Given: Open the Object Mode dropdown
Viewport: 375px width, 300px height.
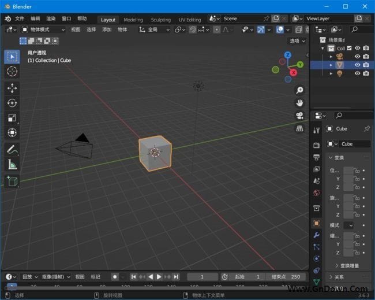Looking at the screenshot, I should (x=43, y=29).
